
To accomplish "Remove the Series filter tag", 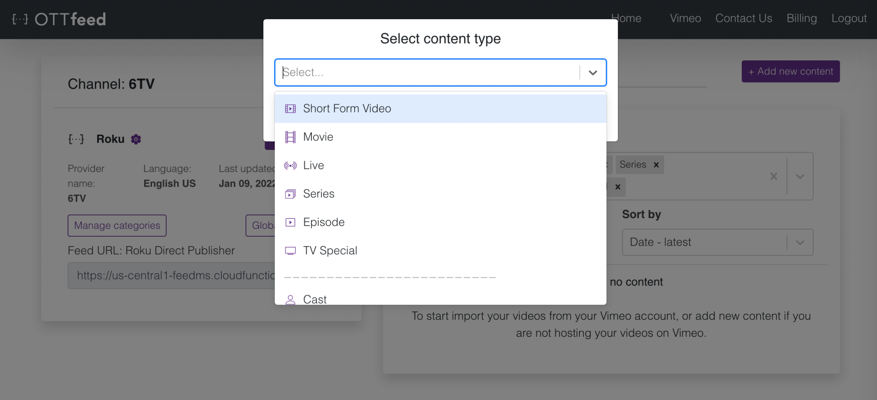I will click(656, 165).
